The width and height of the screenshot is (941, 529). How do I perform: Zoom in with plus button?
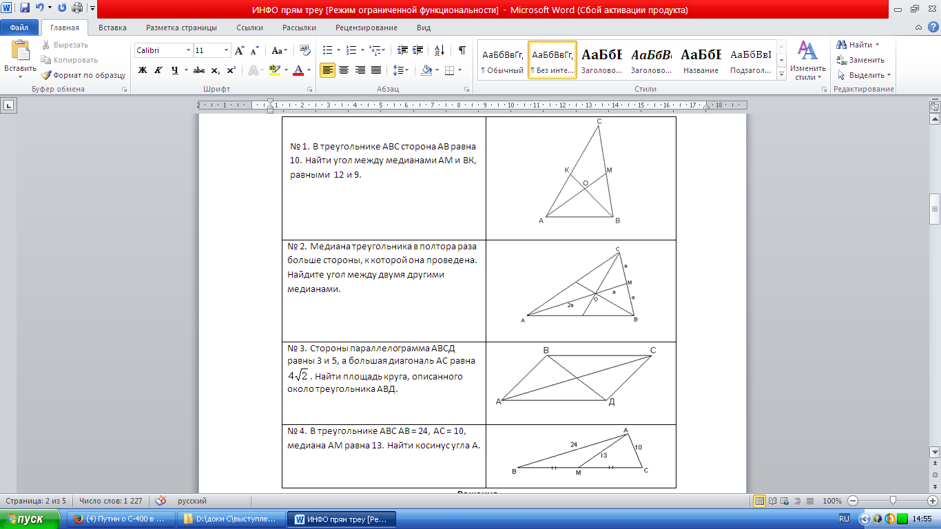click(x=933, y=501)
